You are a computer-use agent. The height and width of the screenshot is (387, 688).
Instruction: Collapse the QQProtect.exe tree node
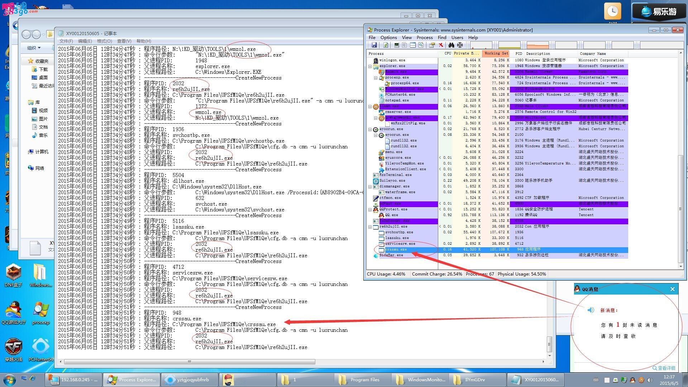[x=370, y=210]
